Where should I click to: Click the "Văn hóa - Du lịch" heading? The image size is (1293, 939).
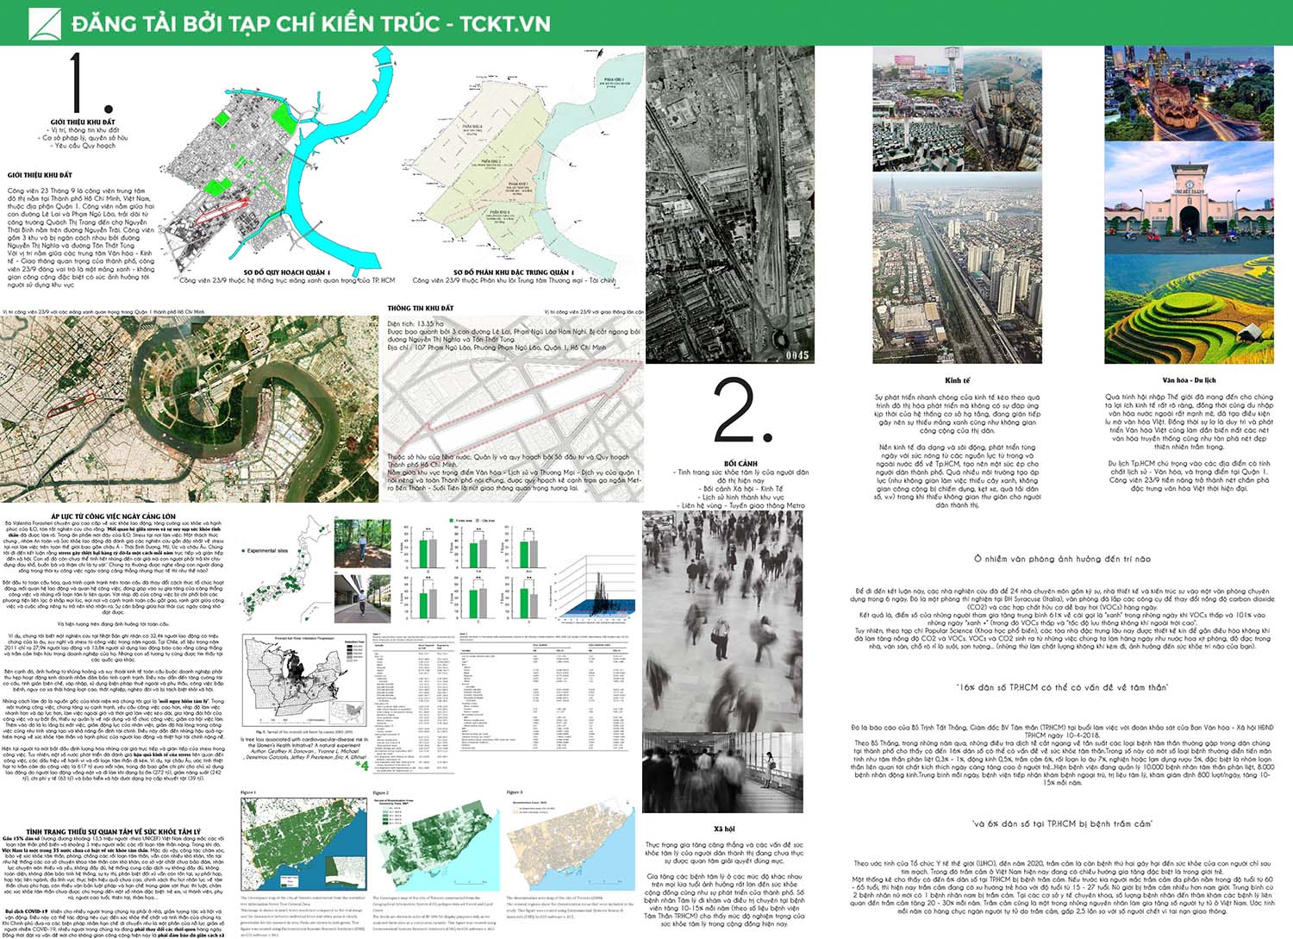point(1189,380)
